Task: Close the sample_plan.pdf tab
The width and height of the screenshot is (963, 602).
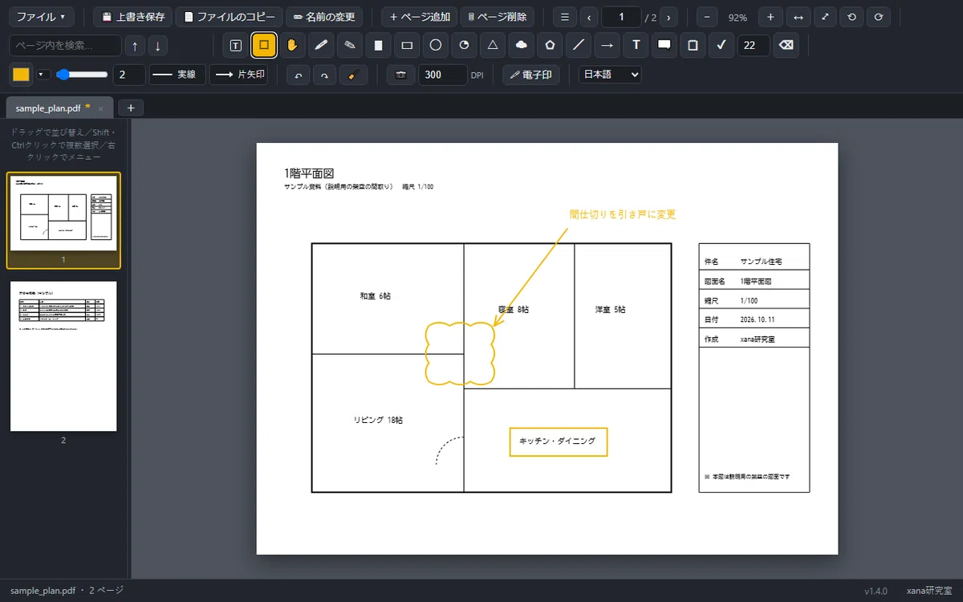Action: (100, 108)
